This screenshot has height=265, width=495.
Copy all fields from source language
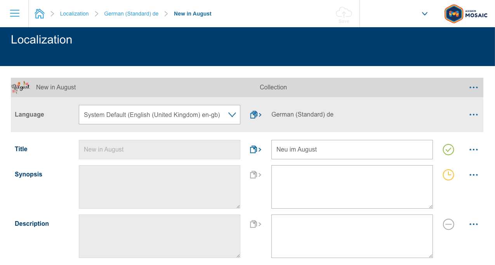pyautogui.click(x=255, y=115)
